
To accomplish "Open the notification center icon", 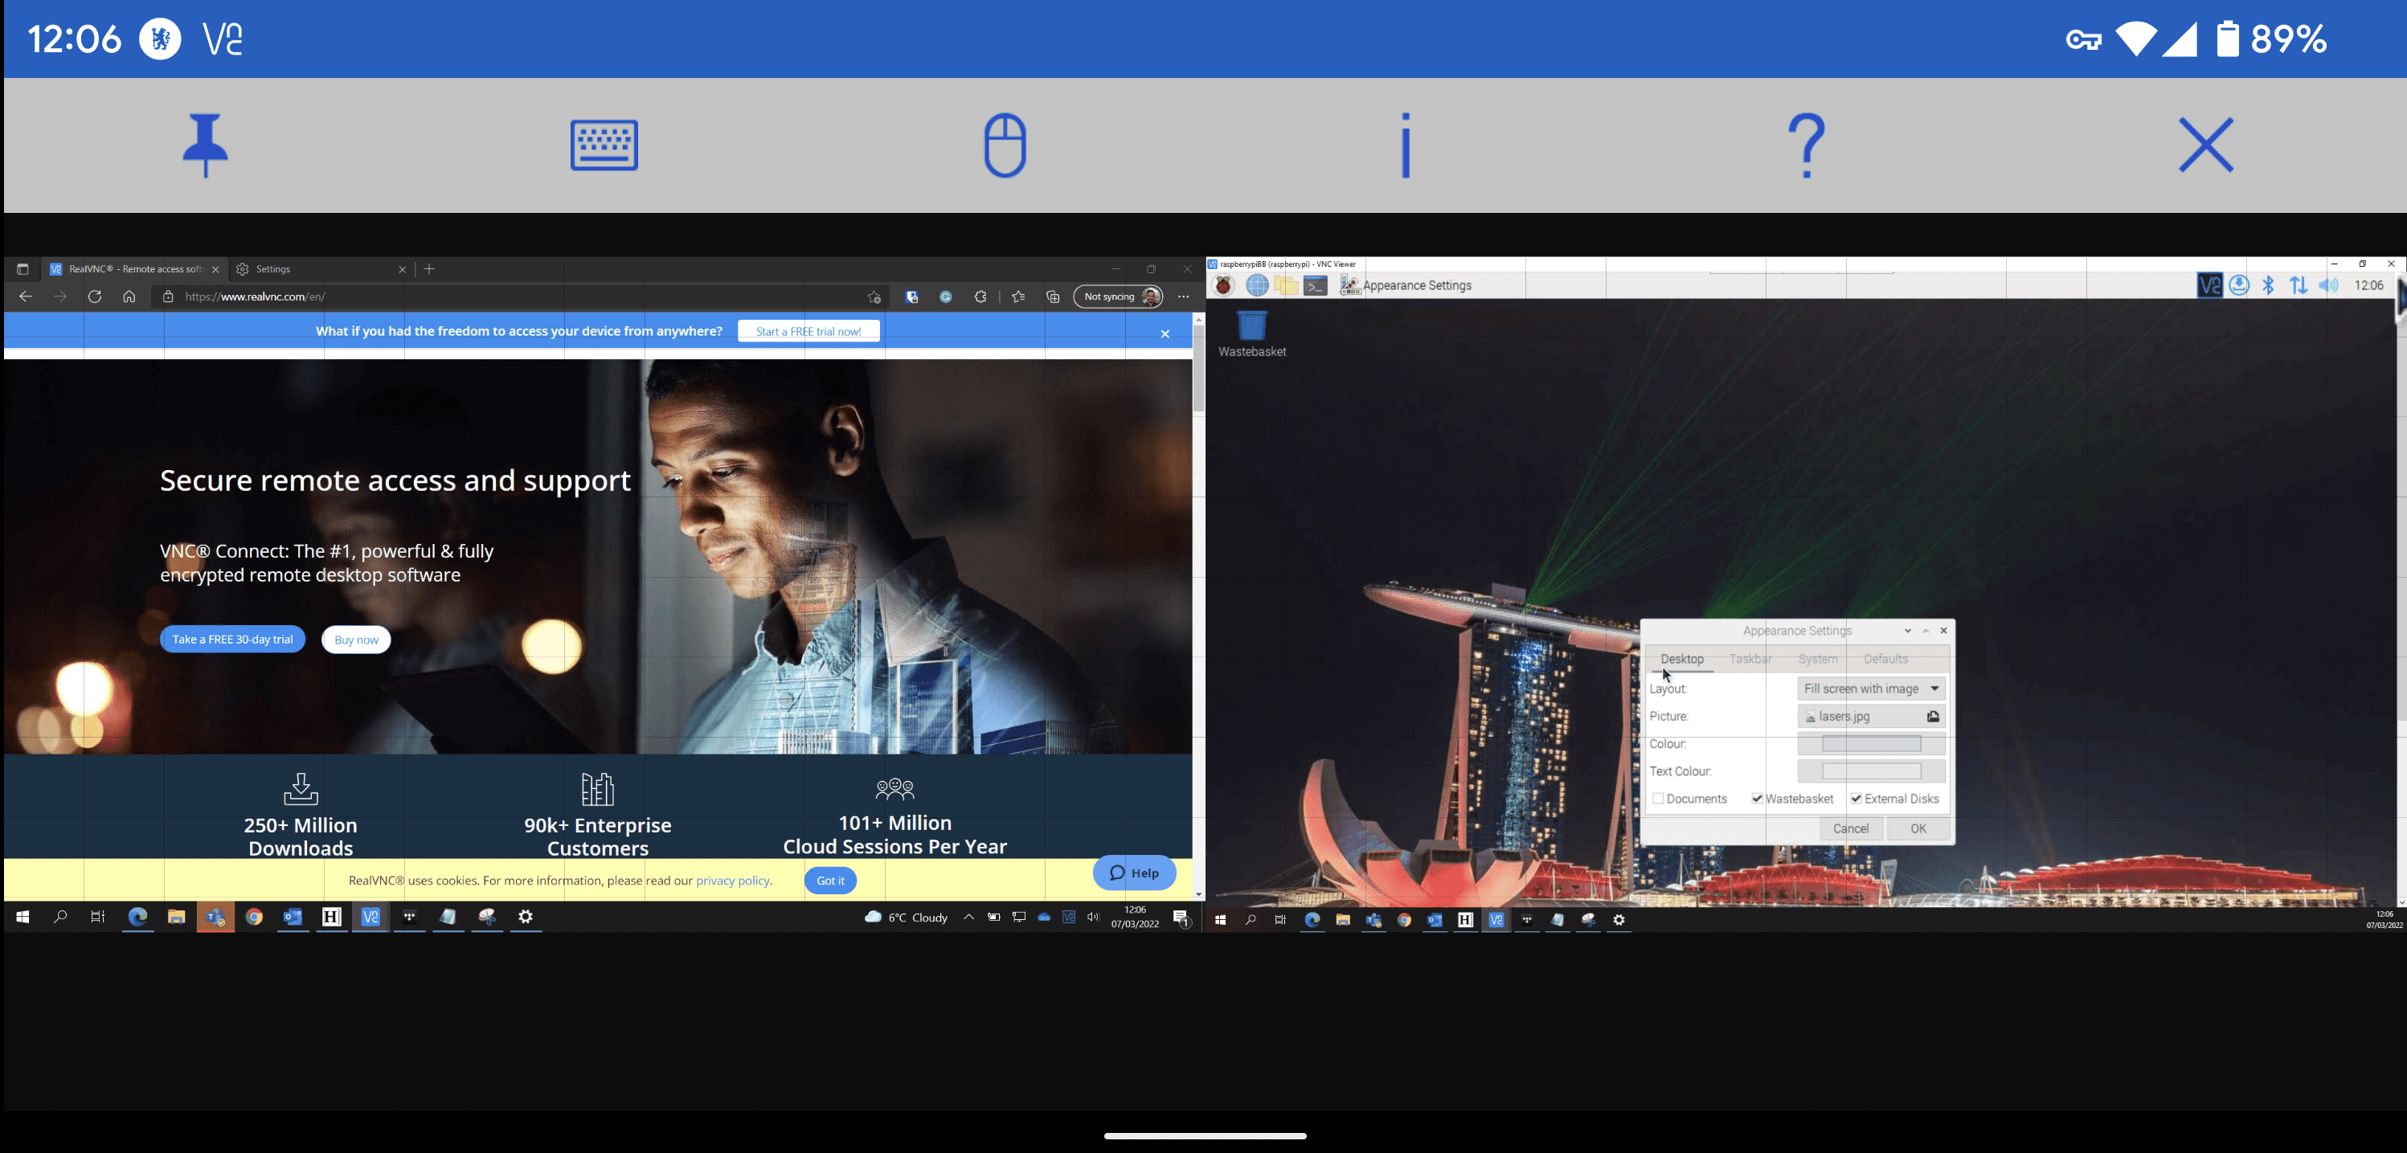I will coord(1181,918).
